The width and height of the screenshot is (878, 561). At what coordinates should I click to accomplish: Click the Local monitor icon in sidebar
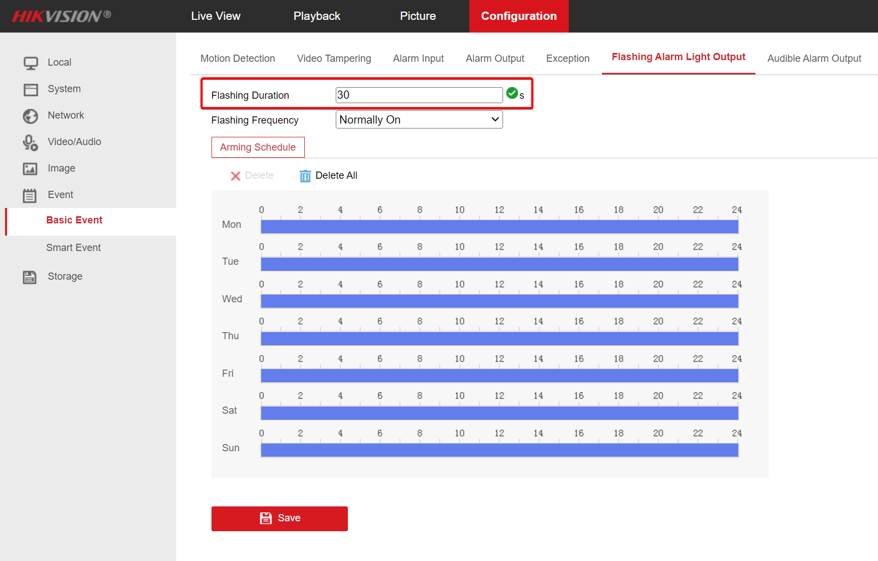point(30,63)
